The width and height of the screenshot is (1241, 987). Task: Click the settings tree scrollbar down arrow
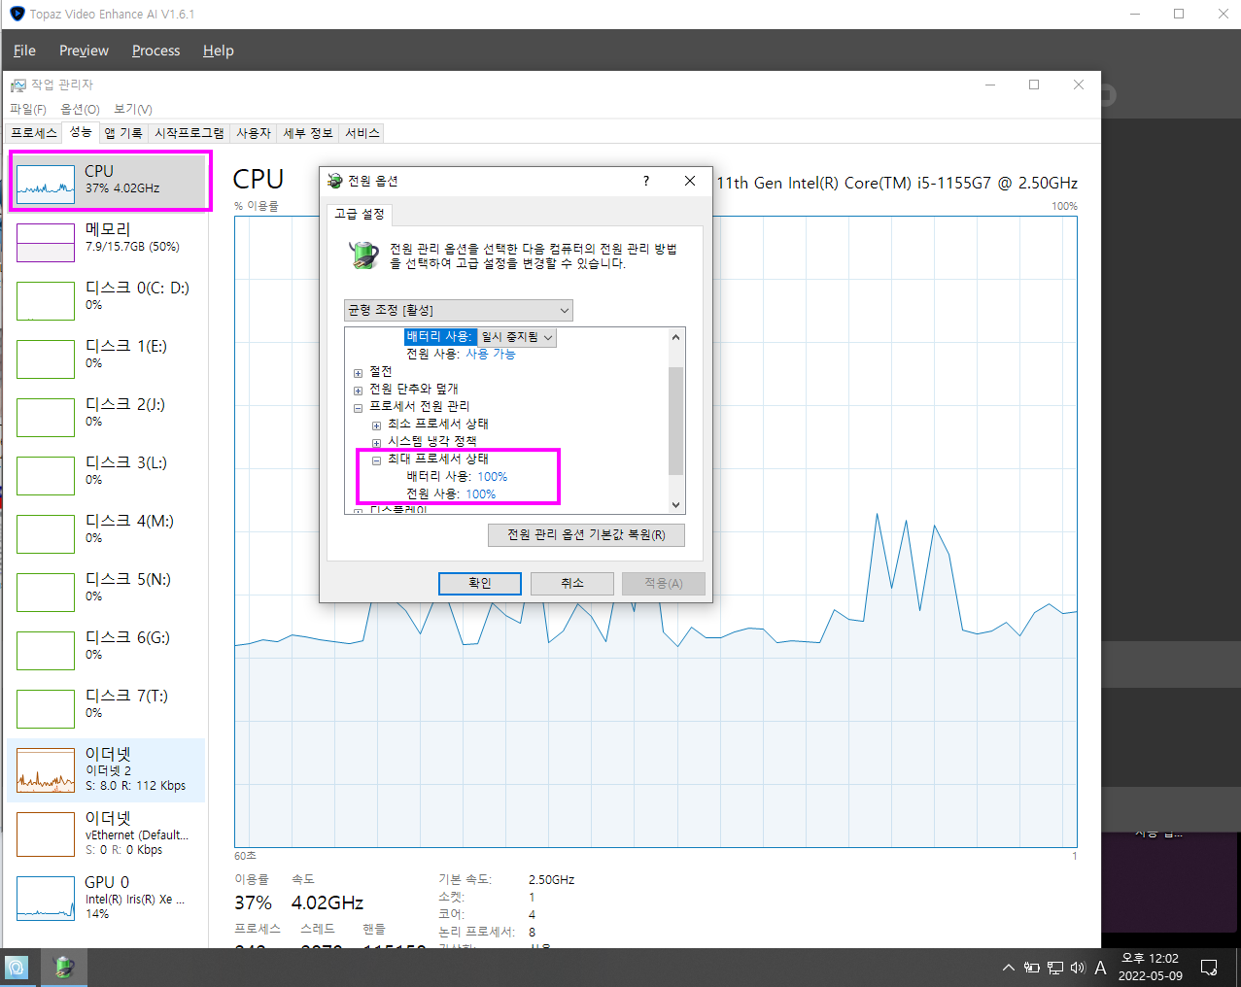click(676, 505)
